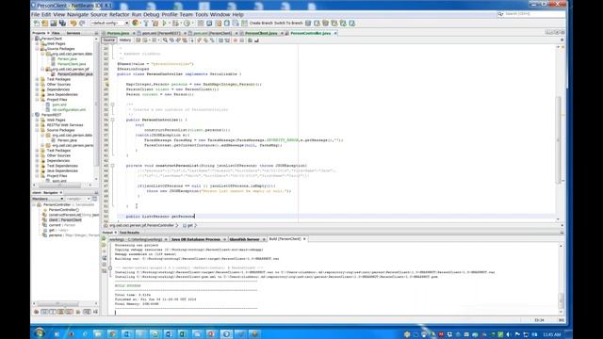Collapse the constructPersonList method code fold
Screen dimensions: 603x339
[x=112, y=166]
